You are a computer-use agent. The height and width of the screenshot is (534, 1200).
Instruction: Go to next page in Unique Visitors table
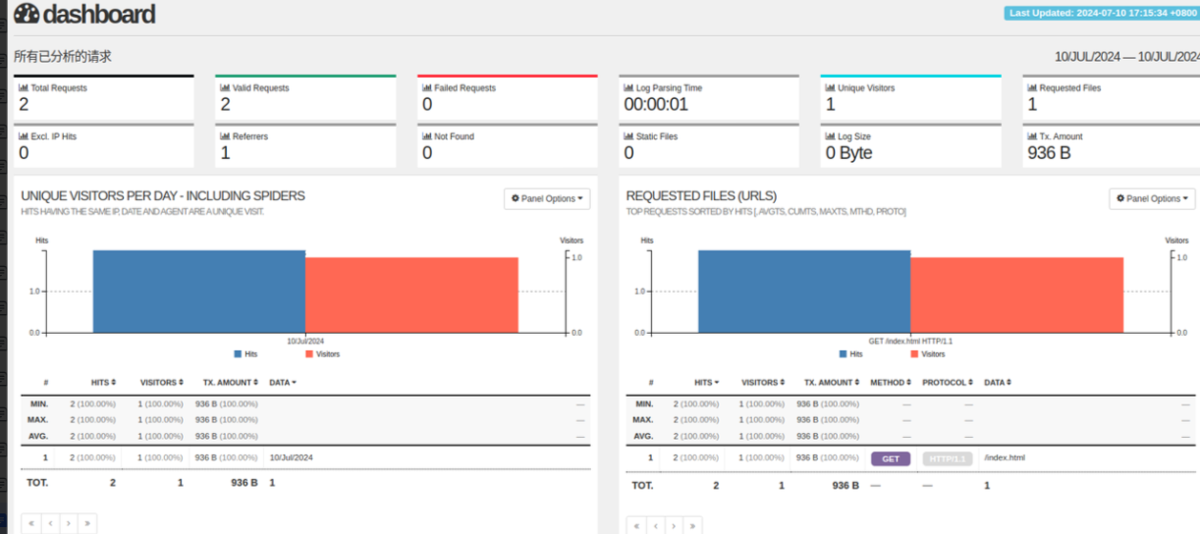tap(69, 523)
